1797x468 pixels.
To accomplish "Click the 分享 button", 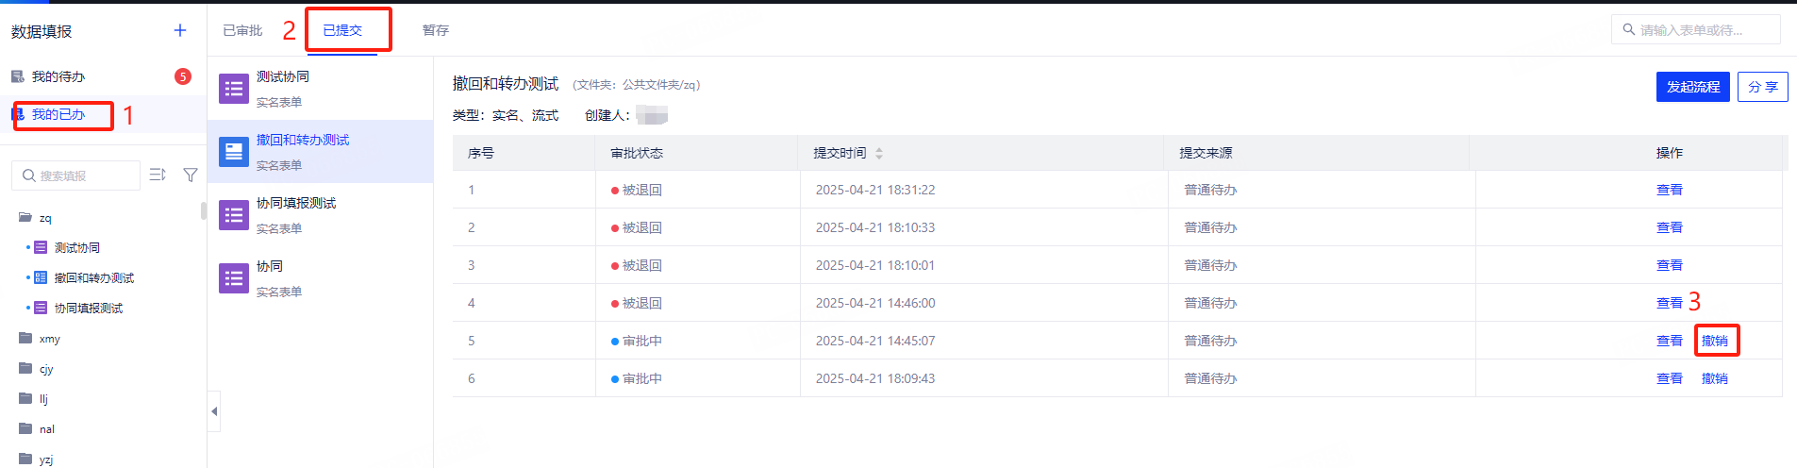I will (x=1762, y=87).
